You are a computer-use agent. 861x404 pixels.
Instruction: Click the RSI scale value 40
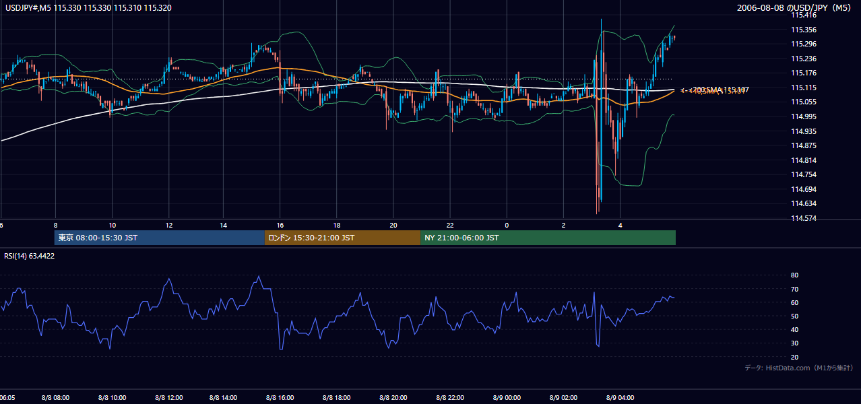[x=795, y=329]
